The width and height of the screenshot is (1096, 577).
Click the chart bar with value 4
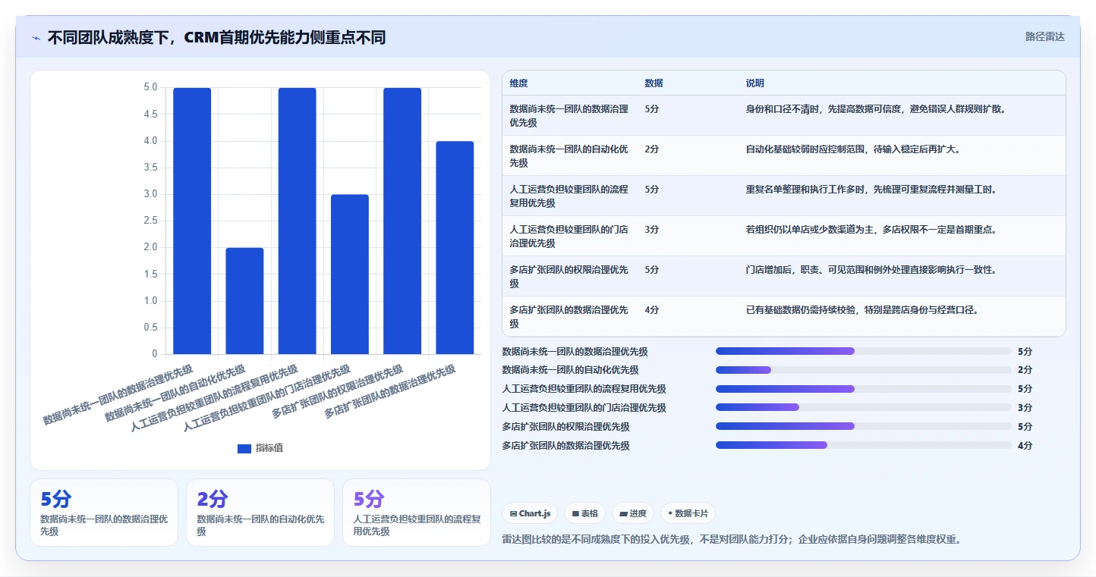455,247
